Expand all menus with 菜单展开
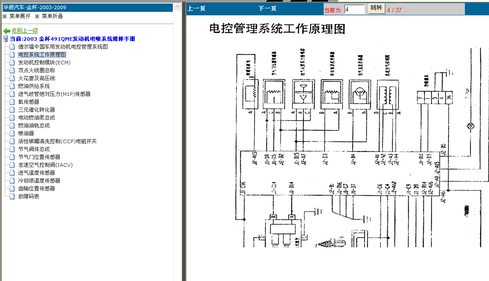This screenshot has width=489, height=281. 20,16
